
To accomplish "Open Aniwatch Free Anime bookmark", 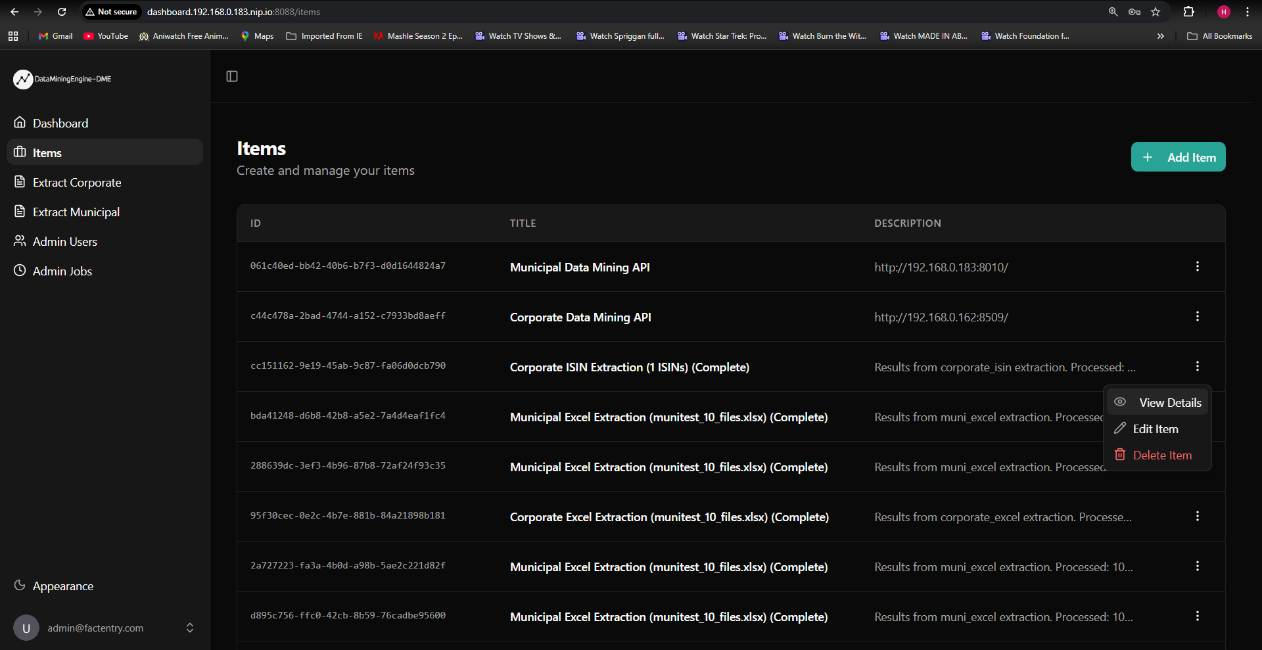I will pos(184,36).
